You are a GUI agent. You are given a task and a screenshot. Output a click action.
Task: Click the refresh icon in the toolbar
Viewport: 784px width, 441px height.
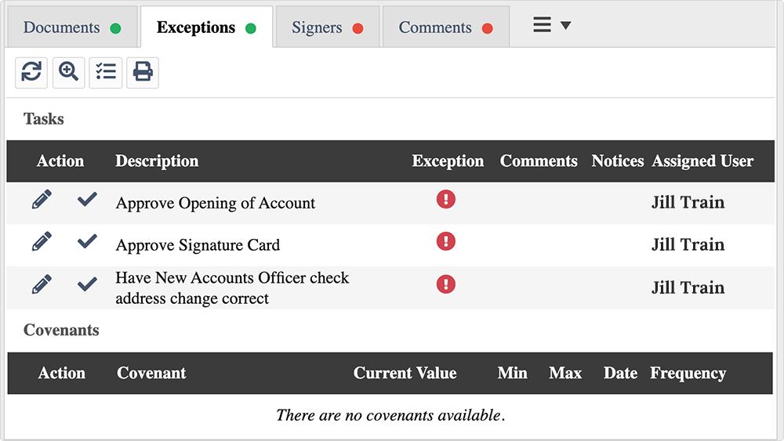[31, 72]
